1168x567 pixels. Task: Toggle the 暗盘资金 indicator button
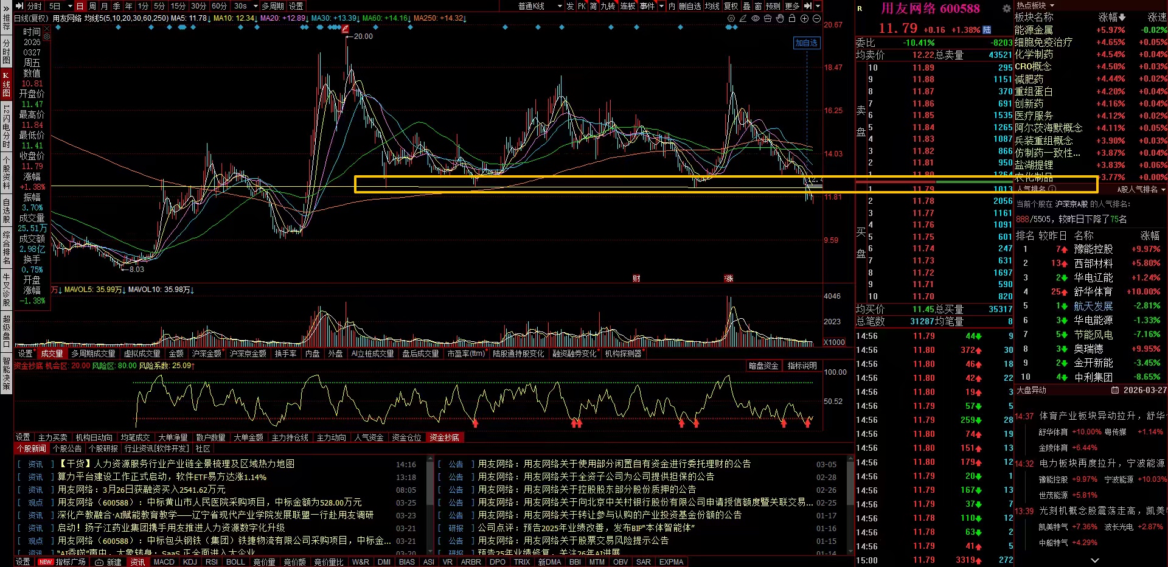click(x=763, y=366)
